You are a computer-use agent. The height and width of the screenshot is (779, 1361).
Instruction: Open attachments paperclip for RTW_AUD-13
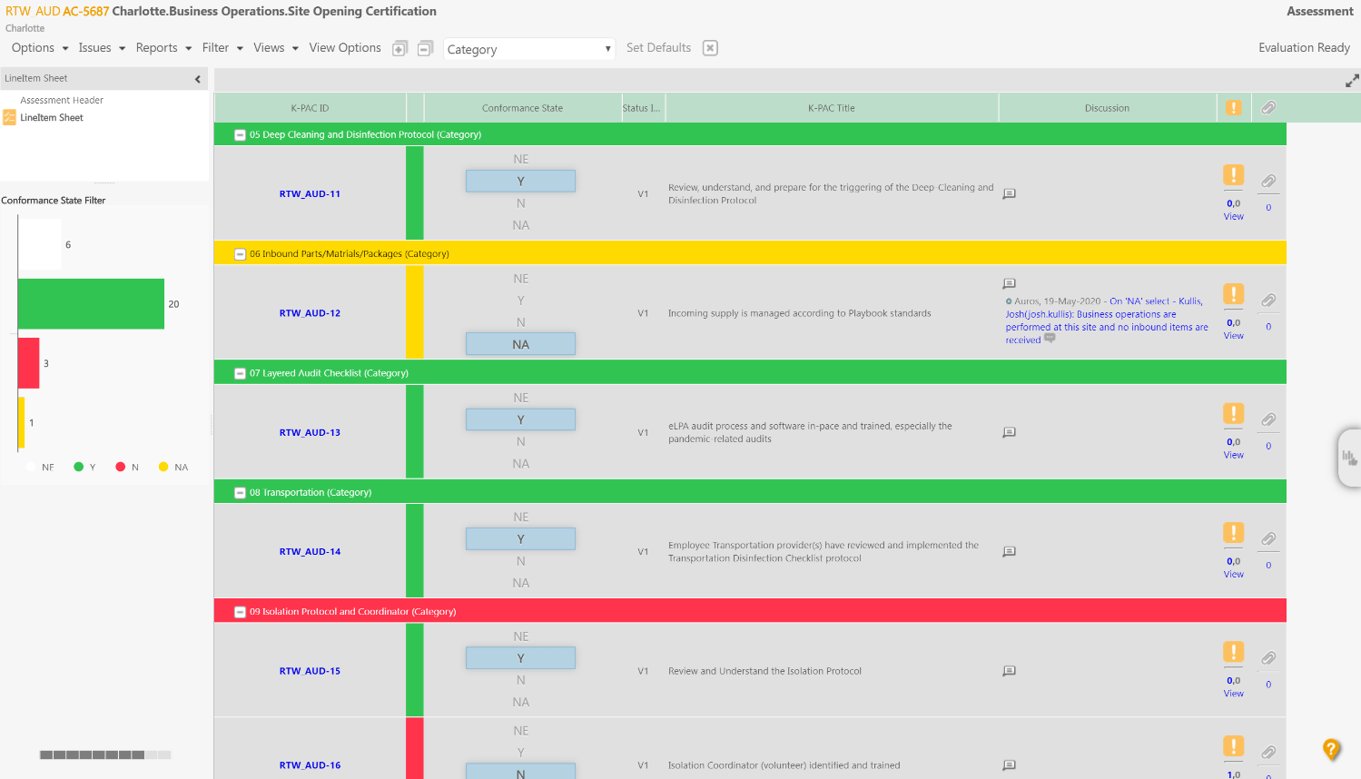[1268, 419]
